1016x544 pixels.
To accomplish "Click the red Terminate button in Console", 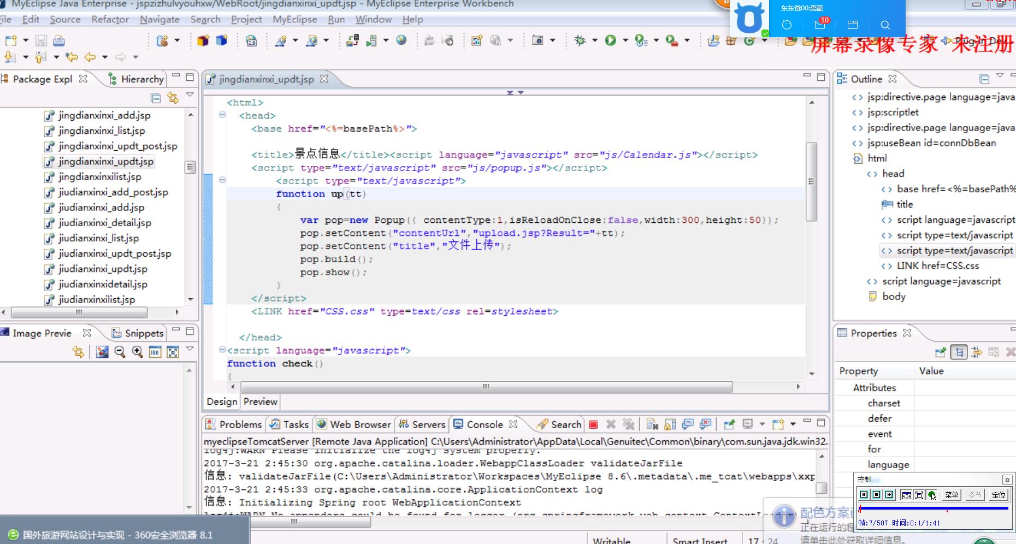I will point(594,424).
